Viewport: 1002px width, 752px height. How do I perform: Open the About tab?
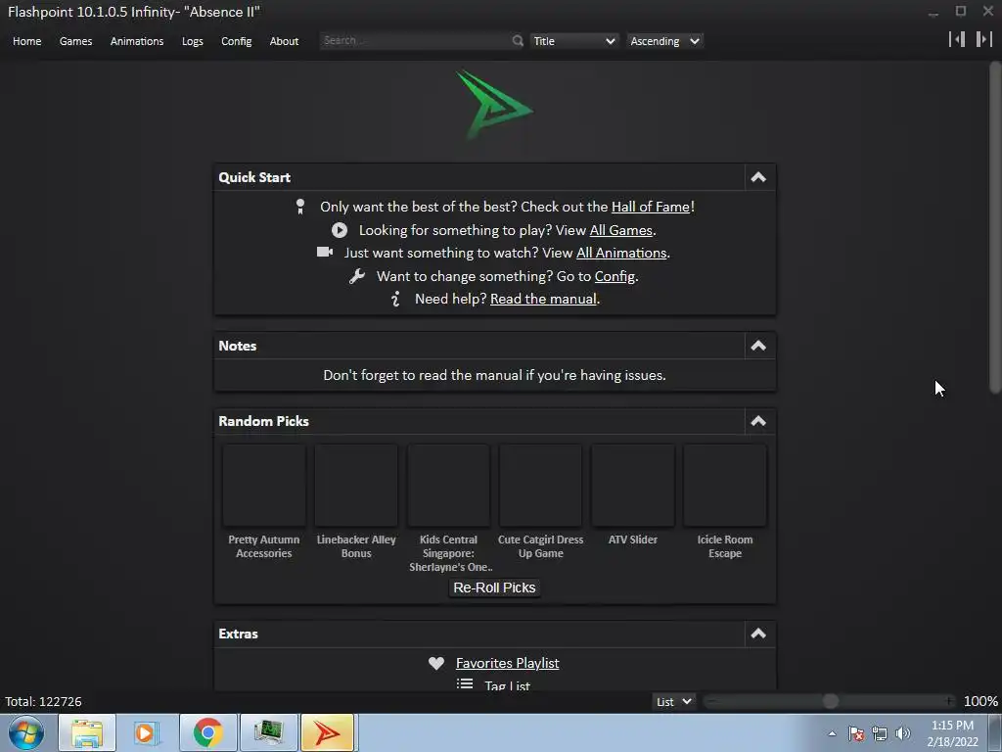click(x=284, y=41)
